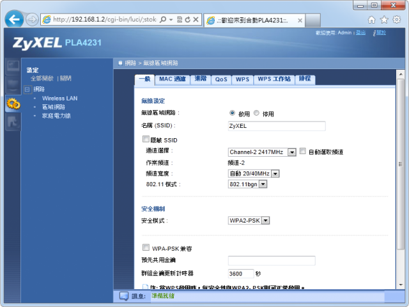Enable the WPA-PSK 兼容 checkbox
Screen dimensions: 409x307
[146, 248]
